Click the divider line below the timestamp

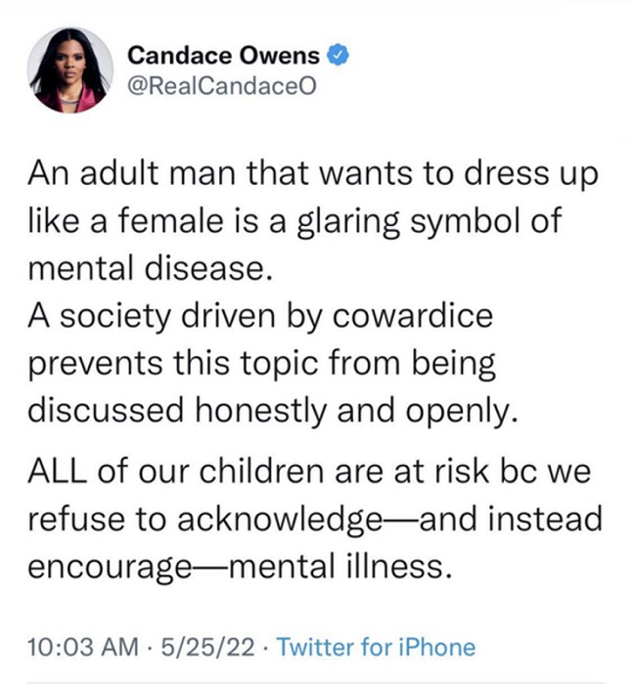pyautogui.click(x=316, y=682)
